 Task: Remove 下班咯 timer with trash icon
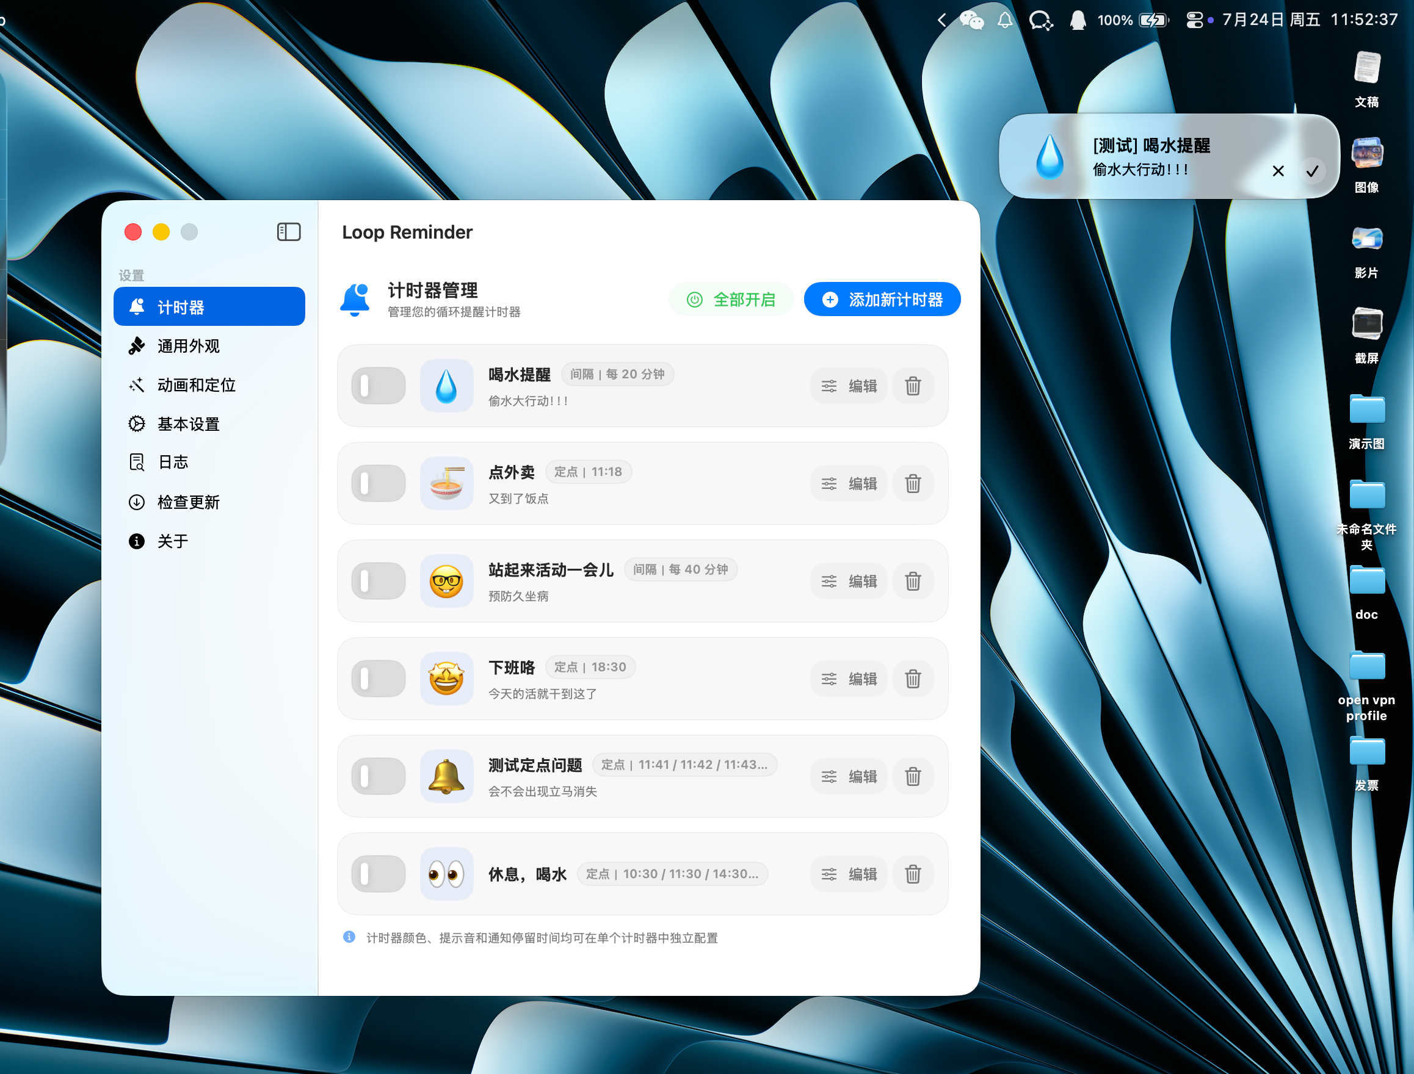(x=913, y=679)
